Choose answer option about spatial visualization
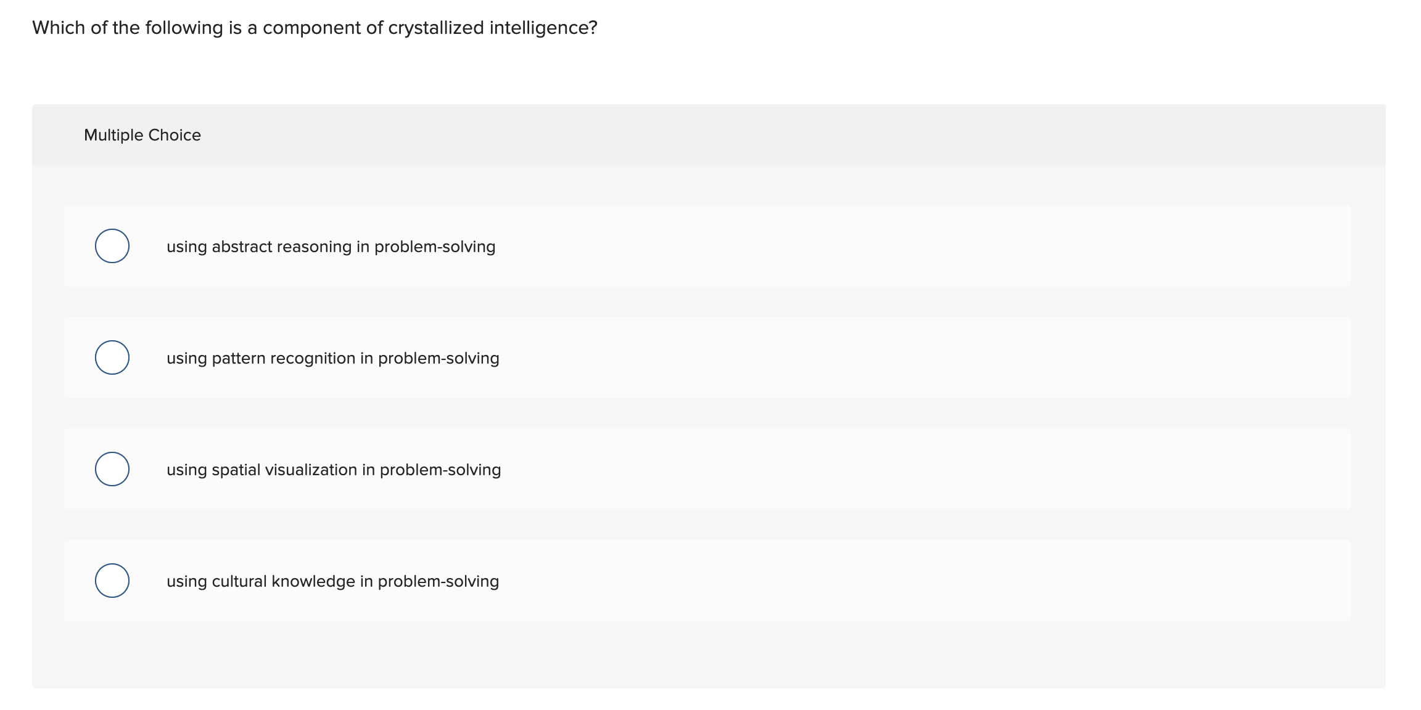This screenshot has height=710, width=1421. click(334, 469)
